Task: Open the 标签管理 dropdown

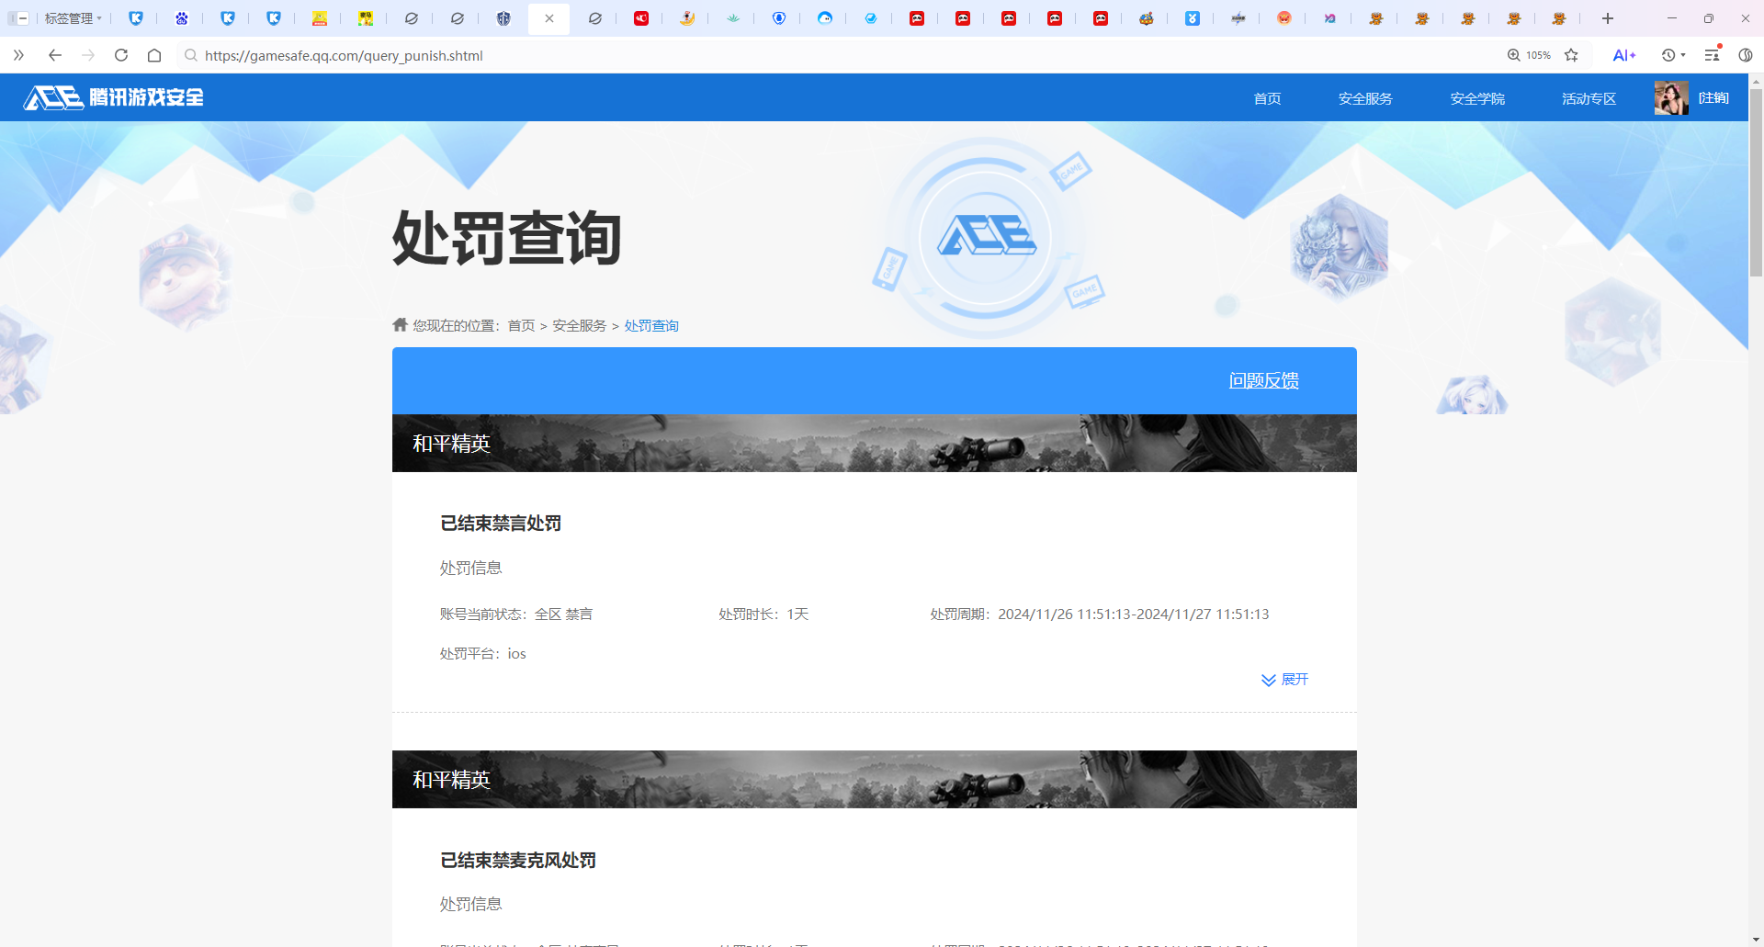Action: coord(73,18)
